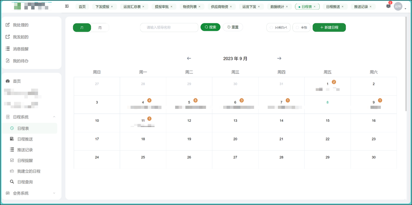Switch calendar to 周 week view
Image resolution: width=412 pixels, height=205 pixels.
click(100, 27)
